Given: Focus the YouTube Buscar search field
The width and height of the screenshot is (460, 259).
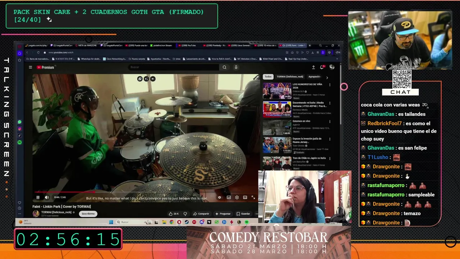Looking at the screenshot, I should coord(174,67).
